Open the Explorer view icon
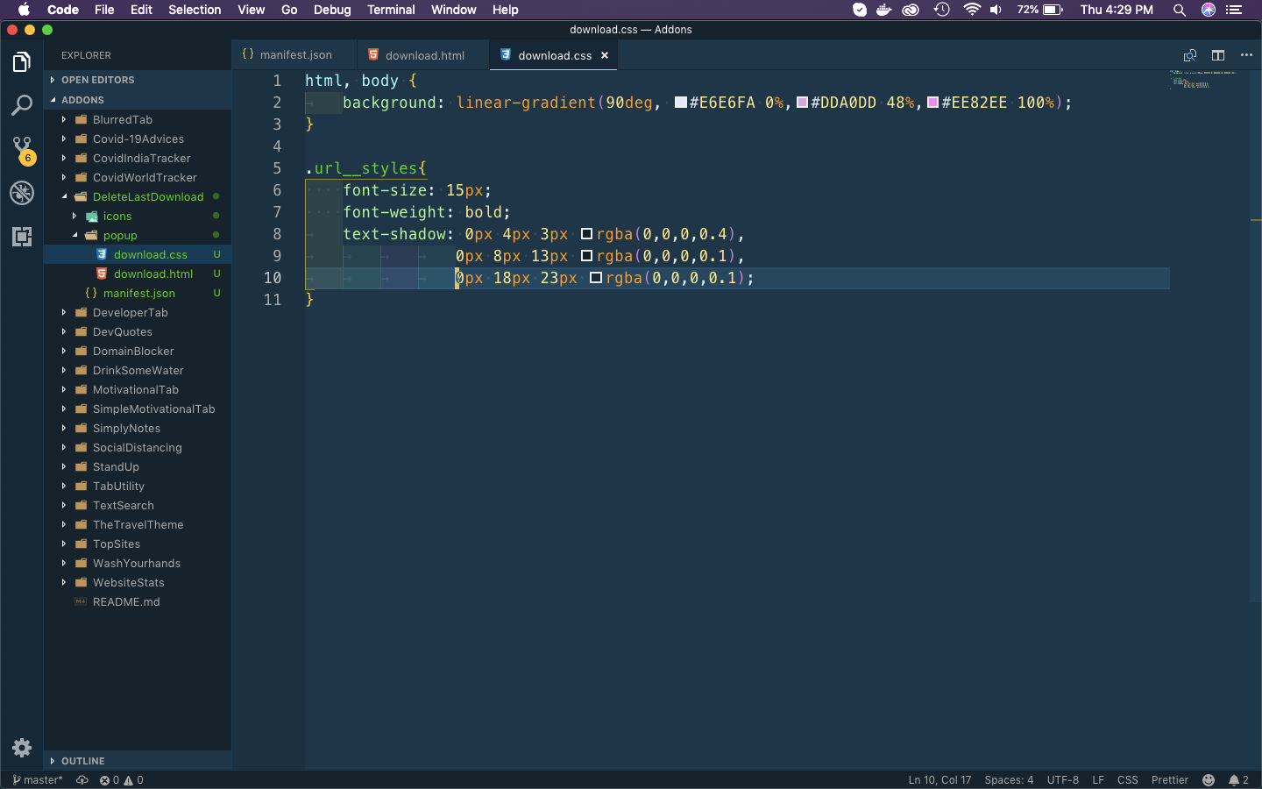 22,62
